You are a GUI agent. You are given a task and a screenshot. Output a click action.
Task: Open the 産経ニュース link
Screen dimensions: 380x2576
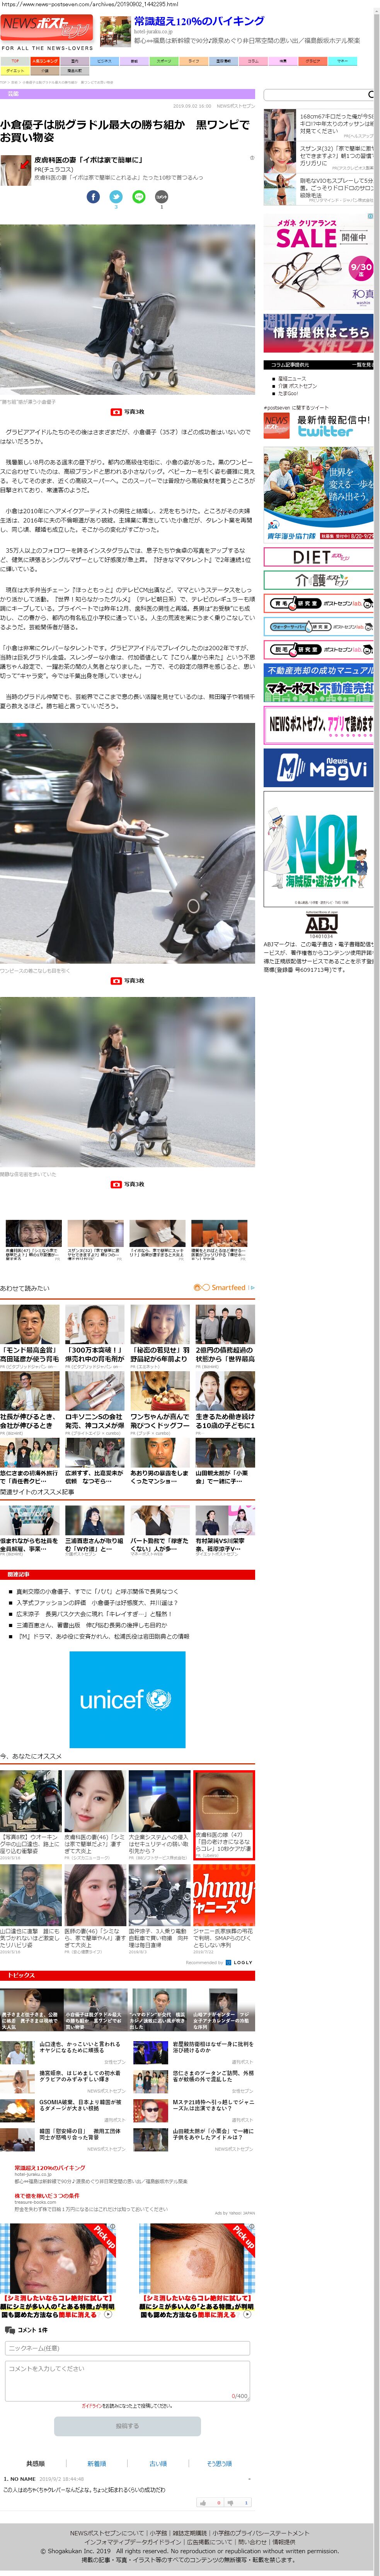[x=292, y=379]
